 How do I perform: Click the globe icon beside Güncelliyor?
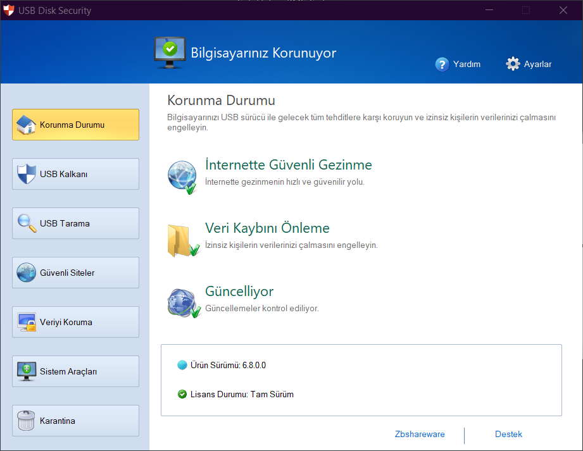click(182, 302)
